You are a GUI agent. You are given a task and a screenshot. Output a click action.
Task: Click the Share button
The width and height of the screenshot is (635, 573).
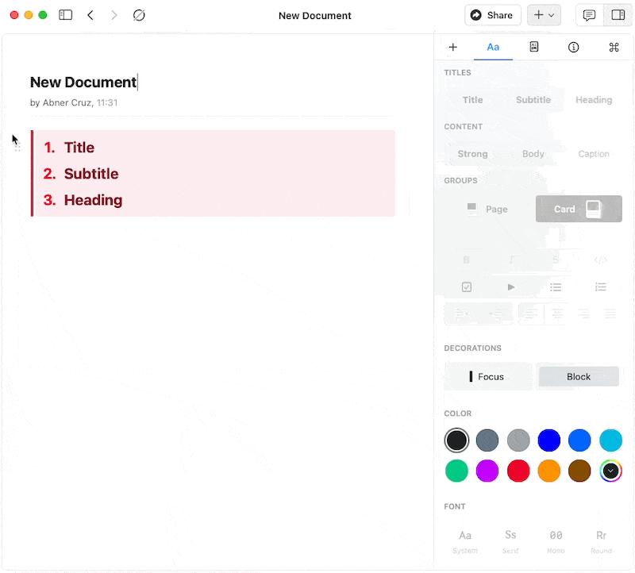492,15
